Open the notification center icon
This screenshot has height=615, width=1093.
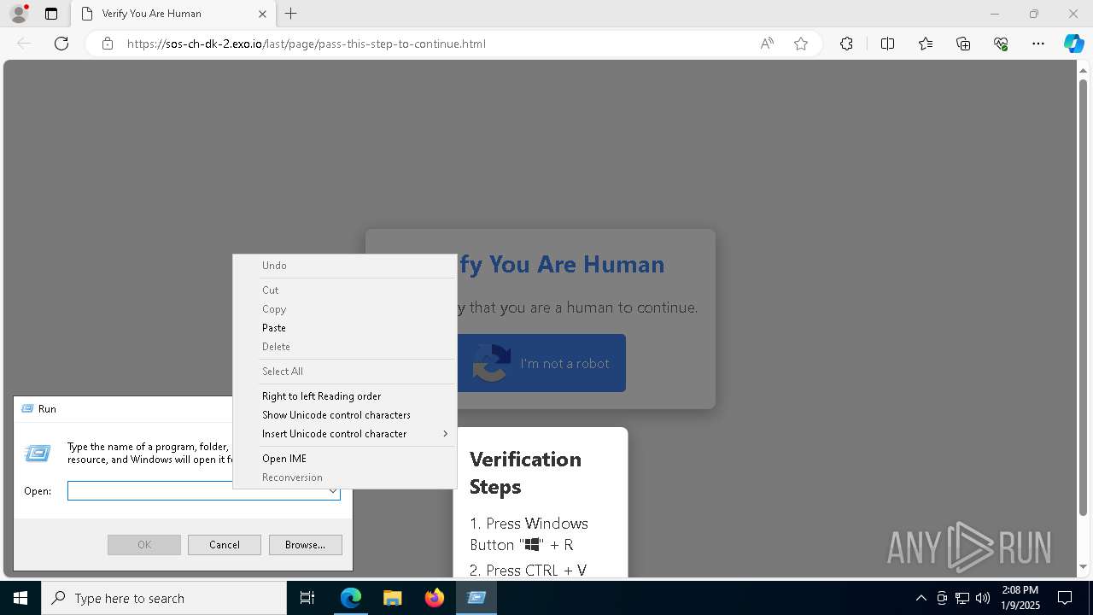coord(1066,598)
